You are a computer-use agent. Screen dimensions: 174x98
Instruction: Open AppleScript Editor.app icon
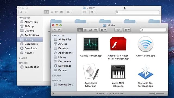tap(91, 71)
